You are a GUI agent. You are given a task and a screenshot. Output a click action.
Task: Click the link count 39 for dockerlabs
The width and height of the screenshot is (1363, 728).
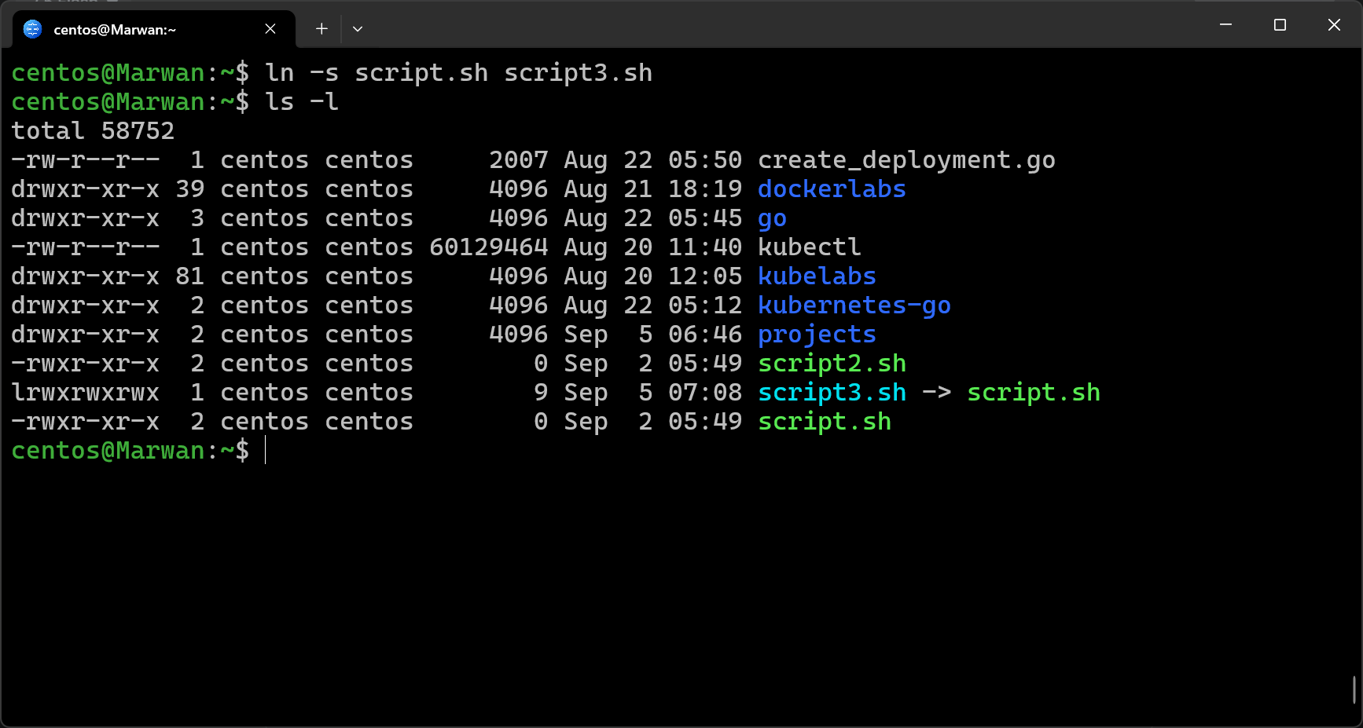click(x=189, y=189)
